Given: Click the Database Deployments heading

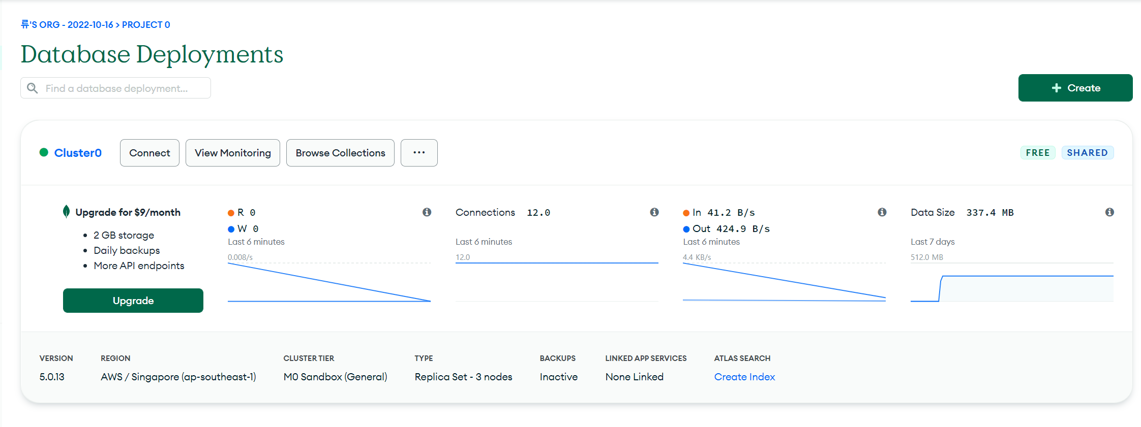Looking at the screenshot, I should tap(152, 54).
